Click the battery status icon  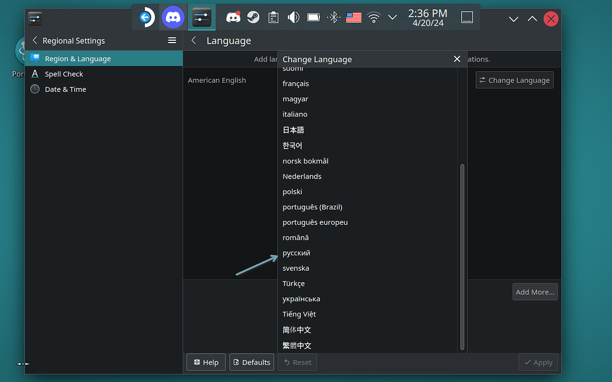tap(313, 17)
